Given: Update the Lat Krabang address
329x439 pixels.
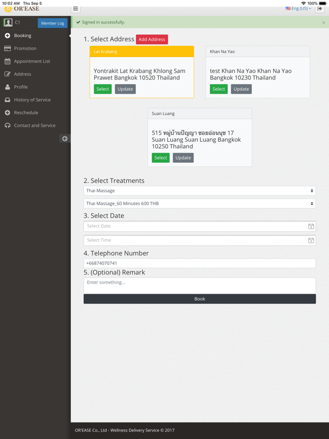Looking at the screenshot, I should [x=125, y=89].
